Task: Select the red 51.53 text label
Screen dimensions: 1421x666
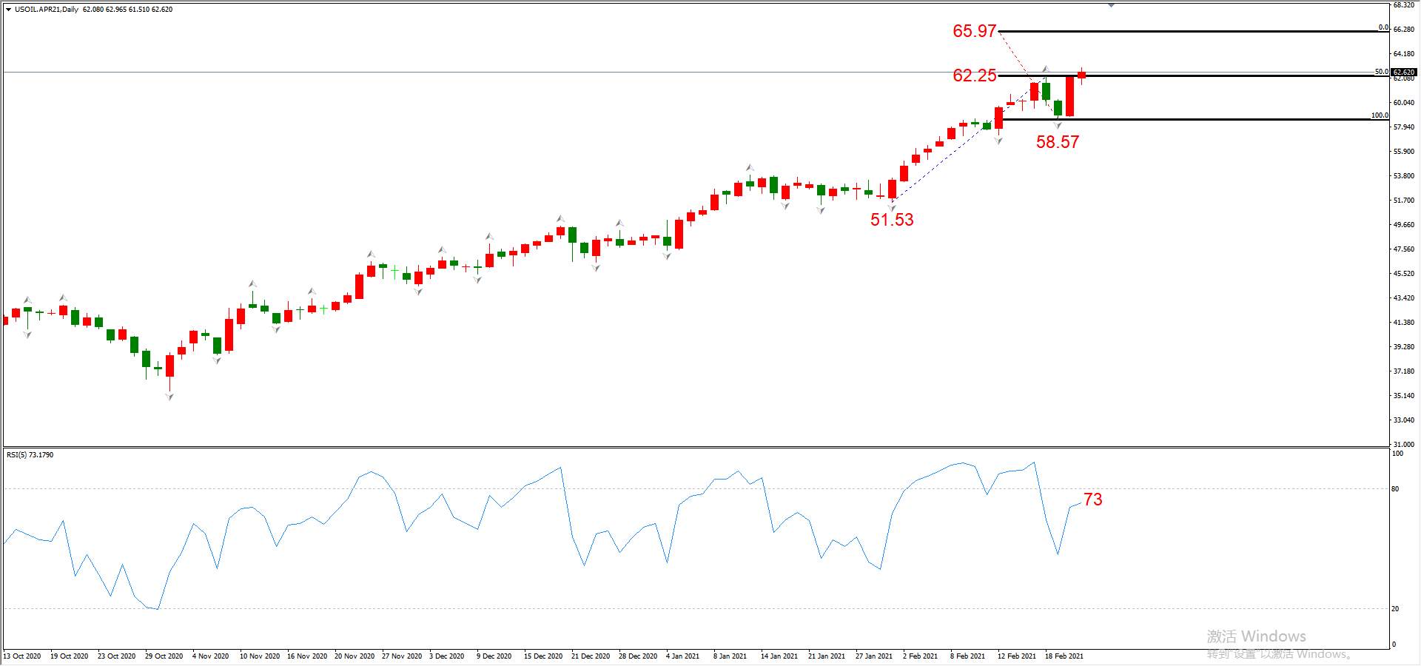Action: (891, 220)
